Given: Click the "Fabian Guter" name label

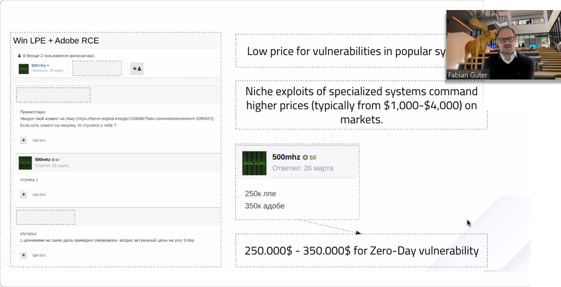Looking at the screenshot, I should (468, 75).
